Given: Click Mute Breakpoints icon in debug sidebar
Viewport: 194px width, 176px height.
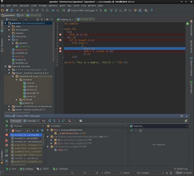Looking at the screenshot, I should coord(7,145).
